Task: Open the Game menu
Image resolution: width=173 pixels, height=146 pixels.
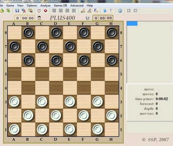Action: click(10, 6)
